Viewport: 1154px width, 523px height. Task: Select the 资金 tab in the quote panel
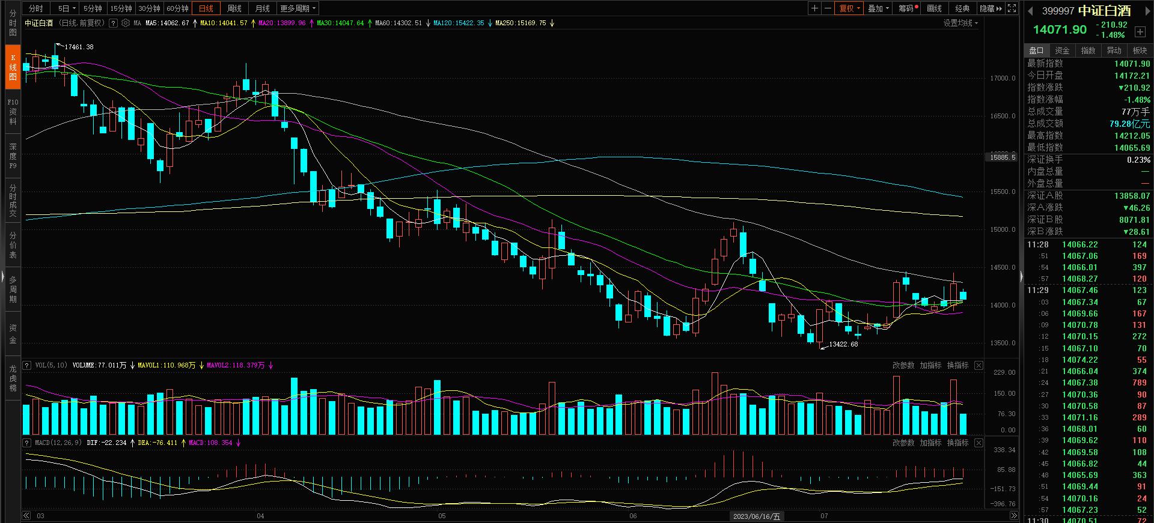(1062, 50)
